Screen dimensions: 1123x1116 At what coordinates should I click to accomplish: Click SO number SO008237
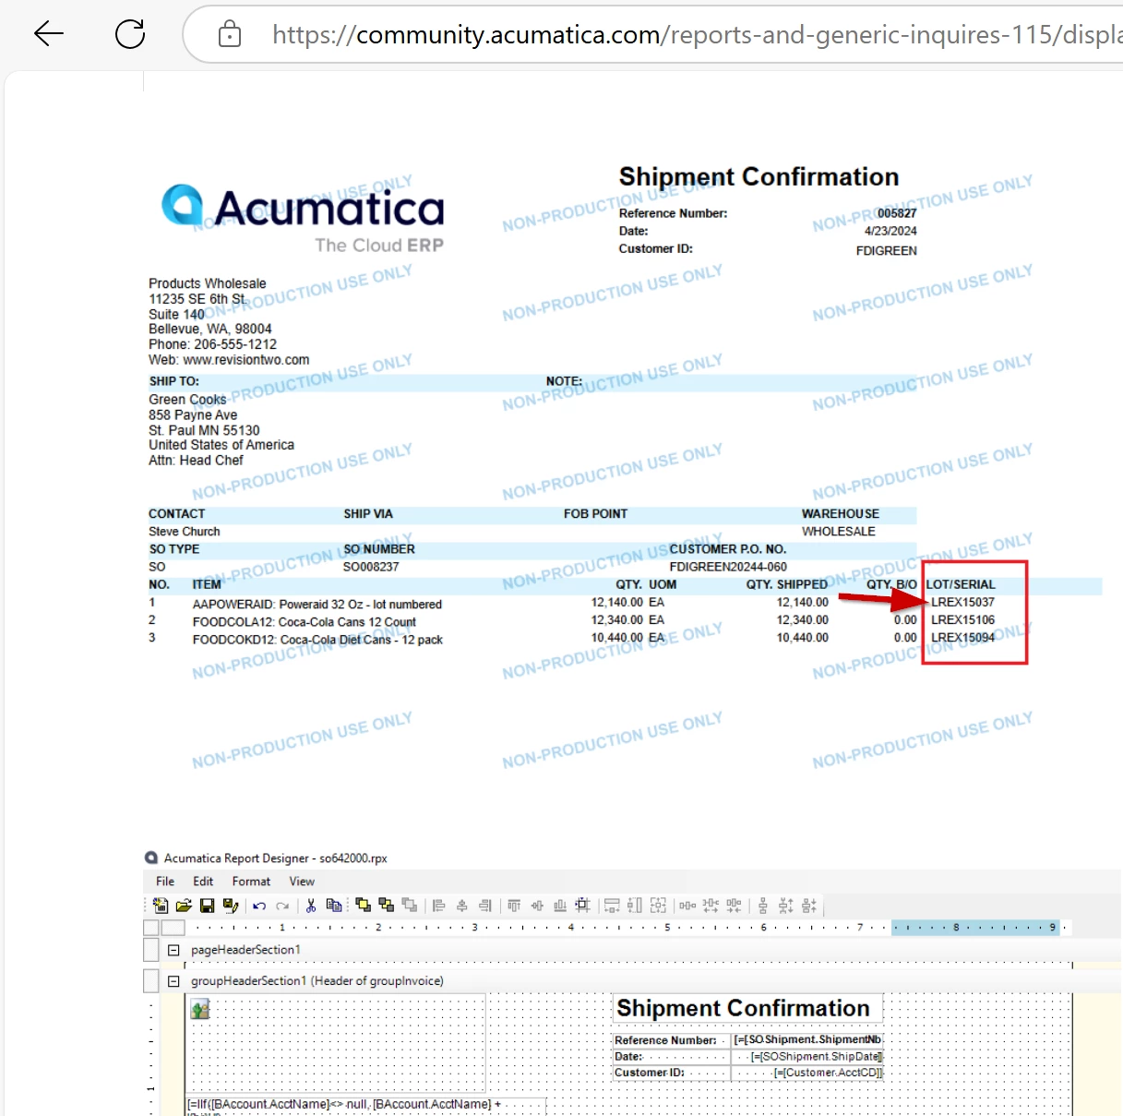pyautogui.click(x=371, y=567)
